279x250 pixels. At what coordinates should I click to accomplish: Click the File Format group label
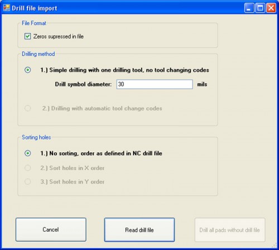pyautogui.click(x=34, y=23)
